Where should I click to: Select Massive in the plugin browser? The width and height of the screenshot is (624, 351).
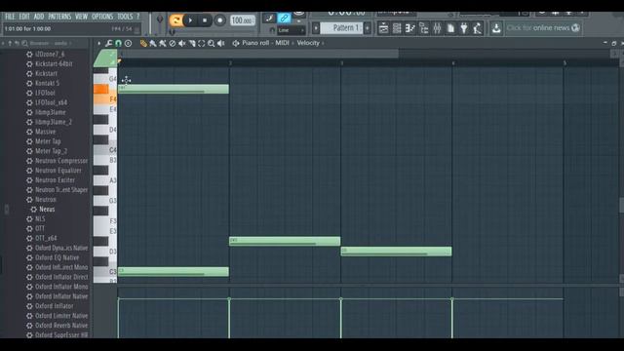coord(46,132)
